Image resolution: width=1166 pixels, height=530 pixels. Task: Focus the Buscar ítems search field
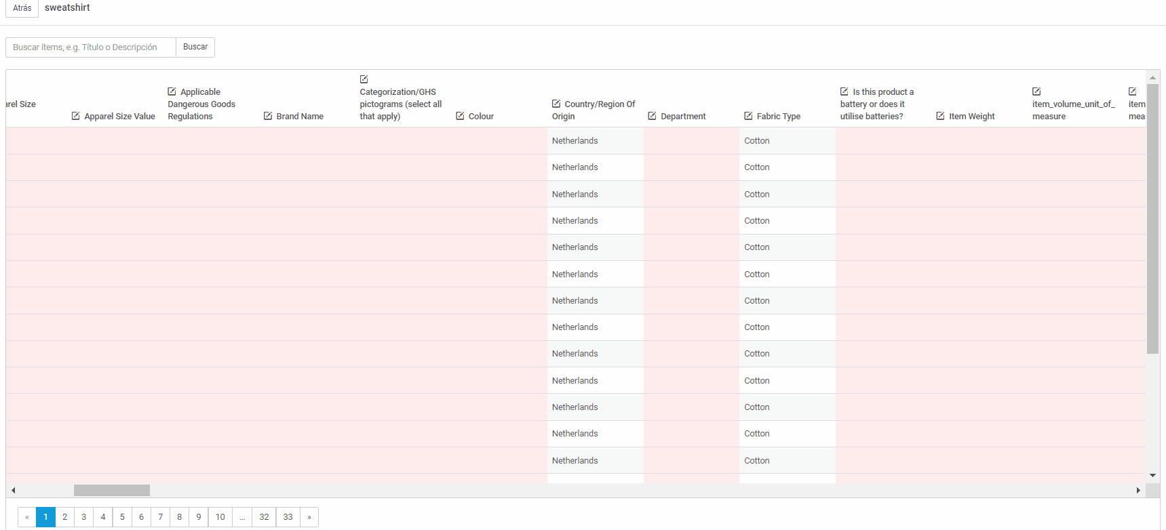click(91, 47)
